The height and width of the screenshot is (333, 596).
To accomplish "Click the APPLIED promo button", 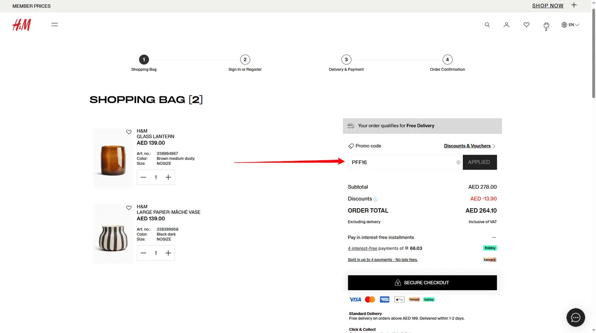I will coord(480,162).
